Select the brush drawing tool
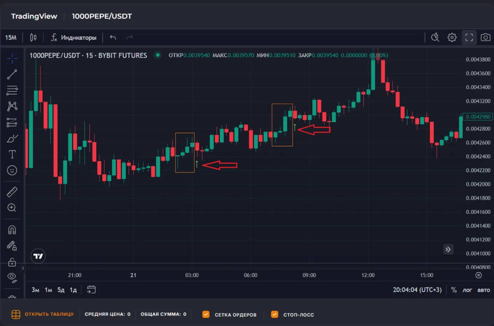 pyautogui.click(x=12, y=139)
